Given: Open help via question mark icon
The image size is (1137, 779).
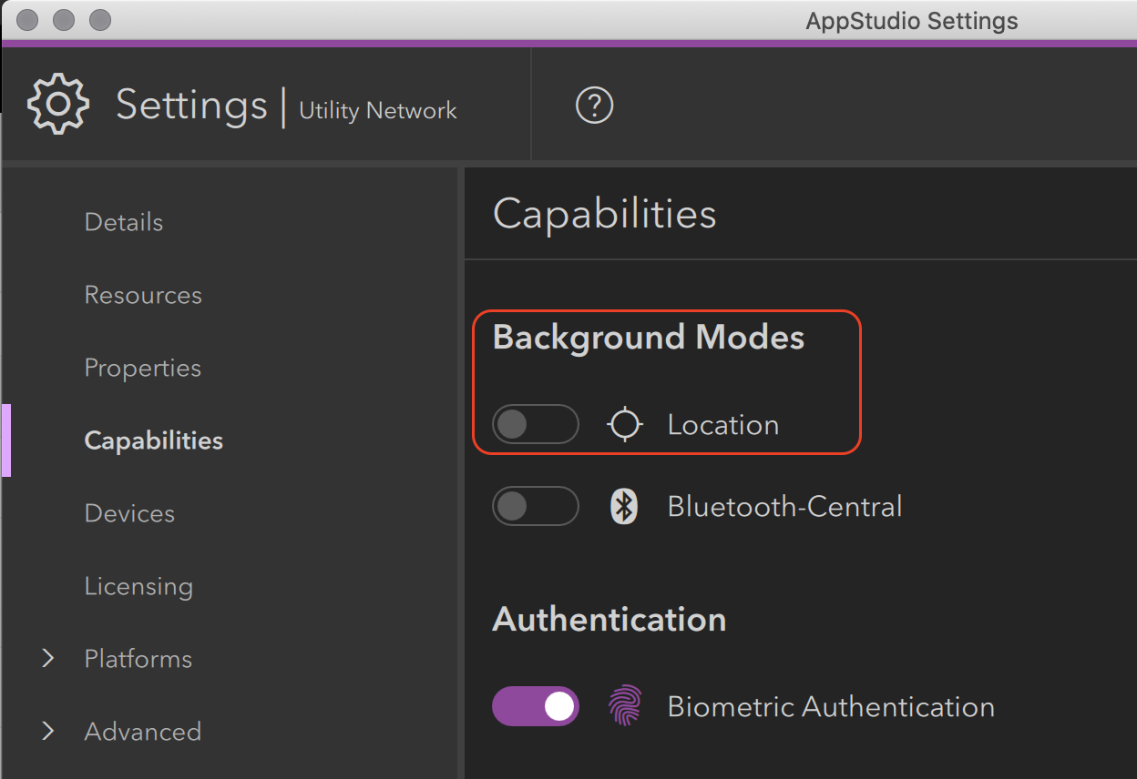Looking at the screenshot, I should [x=594, y=106].
